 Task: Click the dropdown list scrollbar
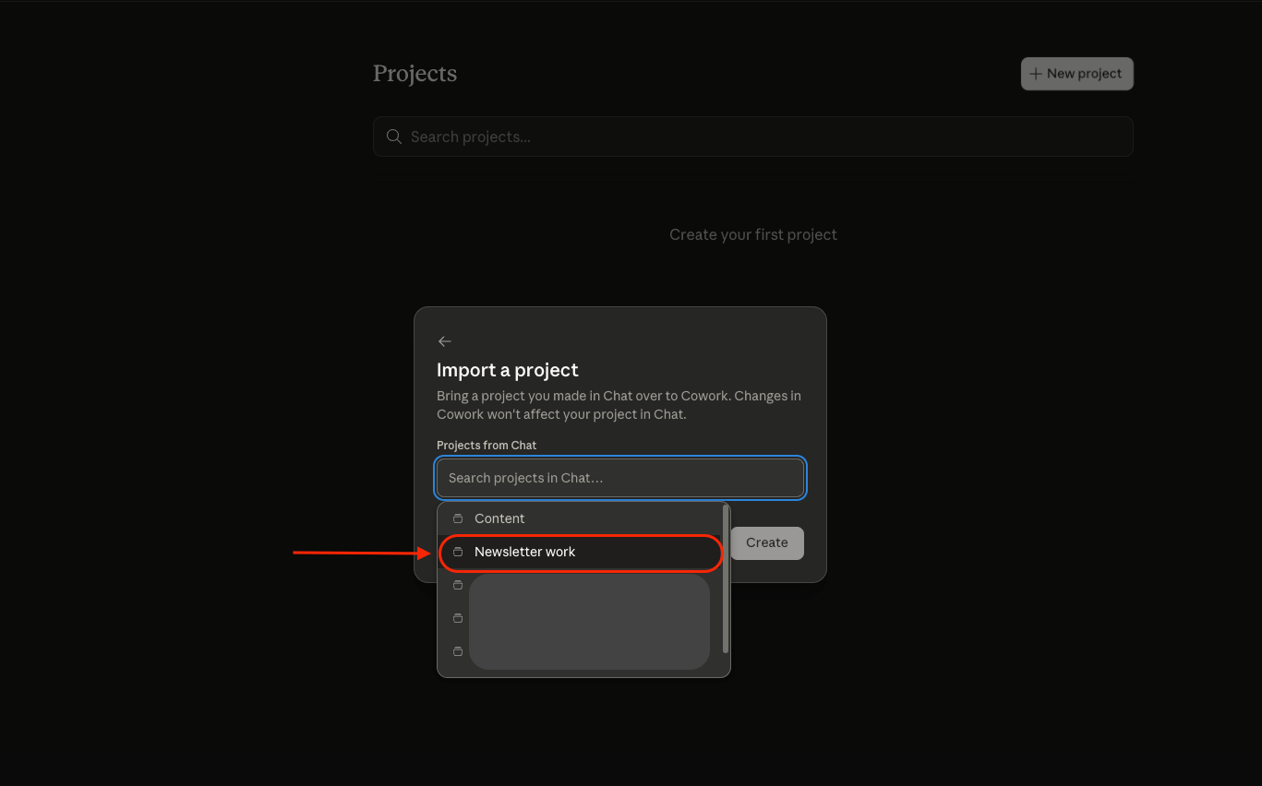tap(726, 579)
